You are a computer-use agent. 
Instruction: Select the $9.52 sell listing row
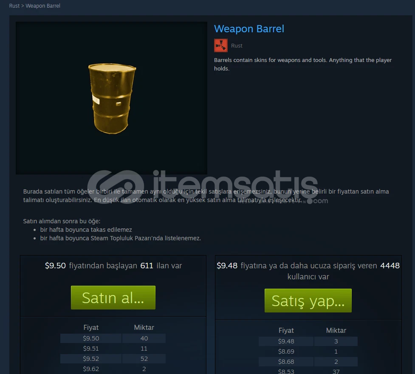tap(113, 359)
